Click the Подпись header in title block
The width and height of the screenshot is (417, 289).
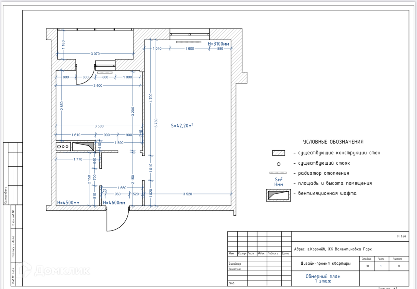(272, 253)
